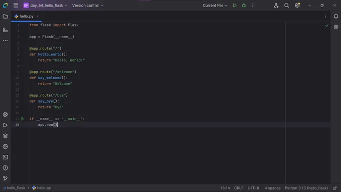Viewport: 341px width, 192px height.
Task: Change UTF-8 file encoding
Action: coord(253,188)
